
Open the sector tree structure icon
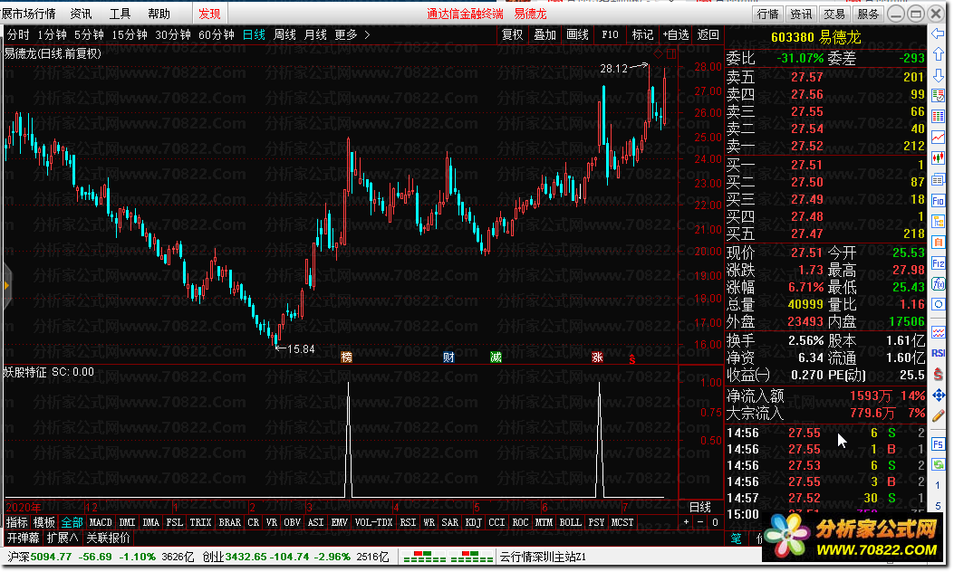tap(939, 221)
